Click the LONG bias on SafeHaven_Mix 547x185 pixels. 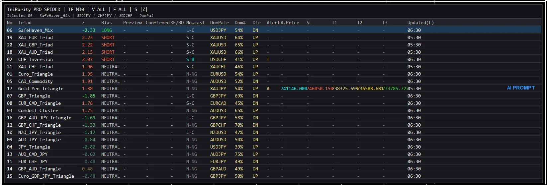pos(107,30)
